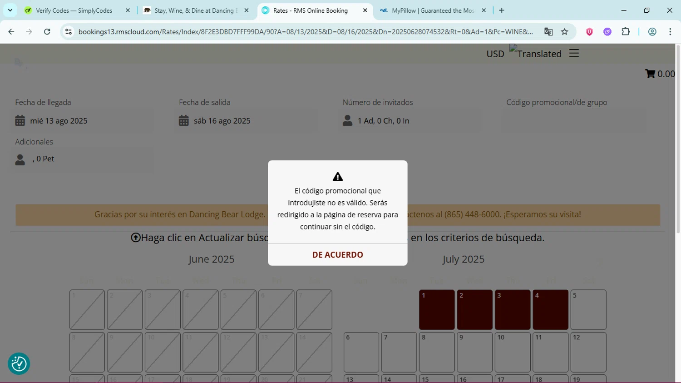This screenshot has height=383, width=681.
Task: Go back to previous page
Action: (11, 32)
